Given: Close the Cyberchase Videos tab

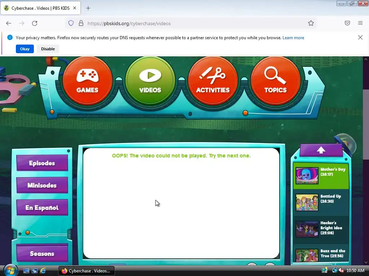Looking at the screenshot, I should point(75,8).
